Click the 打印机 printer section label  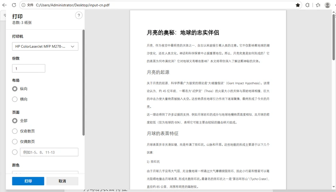tap(18, 37)
